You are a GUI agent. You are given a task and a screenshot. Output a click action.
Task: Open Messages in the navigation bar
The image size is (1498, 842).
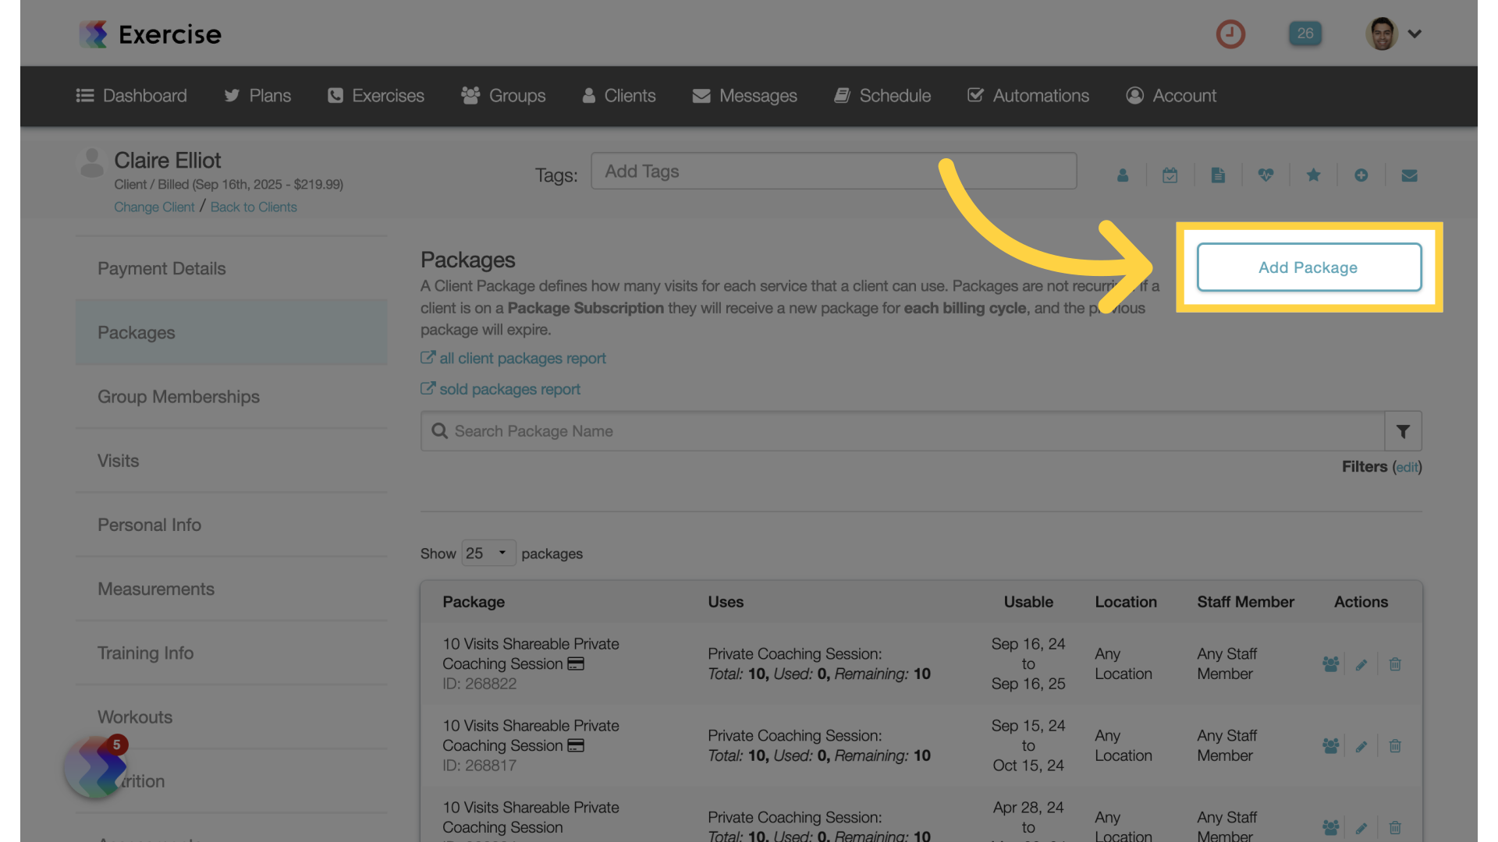click(744, 95)
